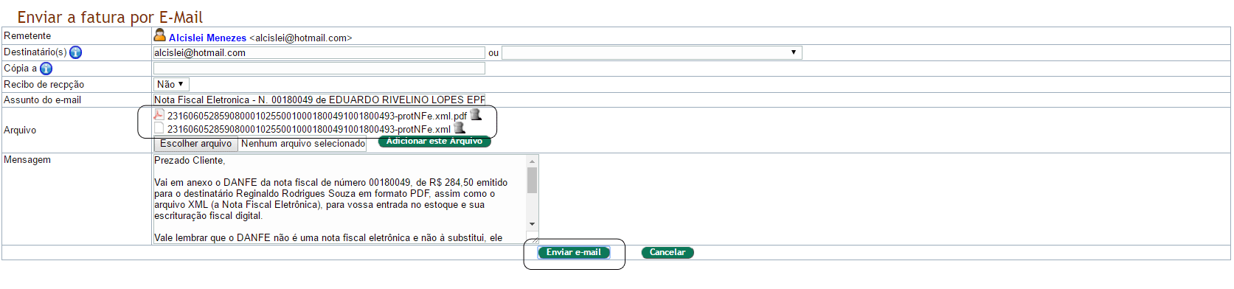Click the sender user avatar icon
1234x289 pixels.
pos(159,35)
